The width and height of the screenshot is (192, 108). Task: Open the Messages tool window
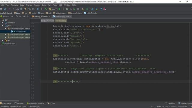pyautogui.click(x=6, y=103)
